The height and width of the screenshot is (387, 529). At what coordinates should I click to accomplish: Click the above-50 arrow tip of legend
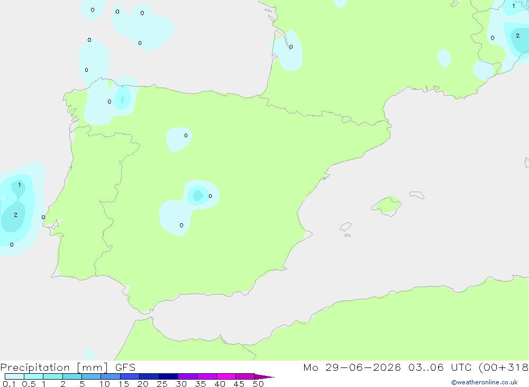click(x=264, y=377)
